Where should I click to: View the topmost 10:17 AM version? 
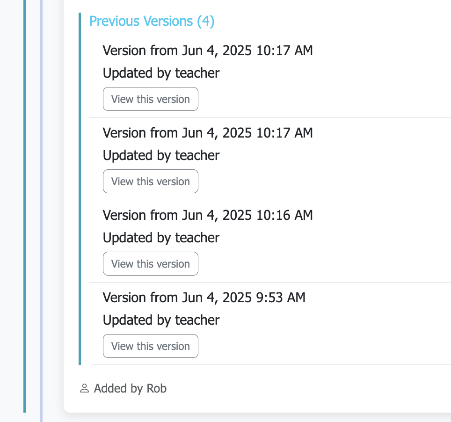click(150, 99)
